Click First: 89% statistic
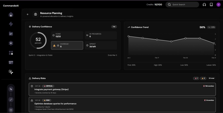Screen dimensions: 223x113 coord(131,65)
